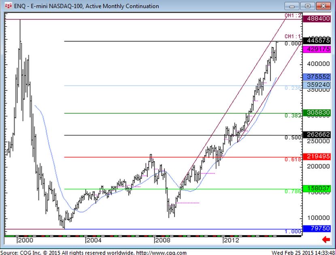This screenshot has width=336, height=255.
Task: Select the black 445575 price marker
Action: (319, 41)
